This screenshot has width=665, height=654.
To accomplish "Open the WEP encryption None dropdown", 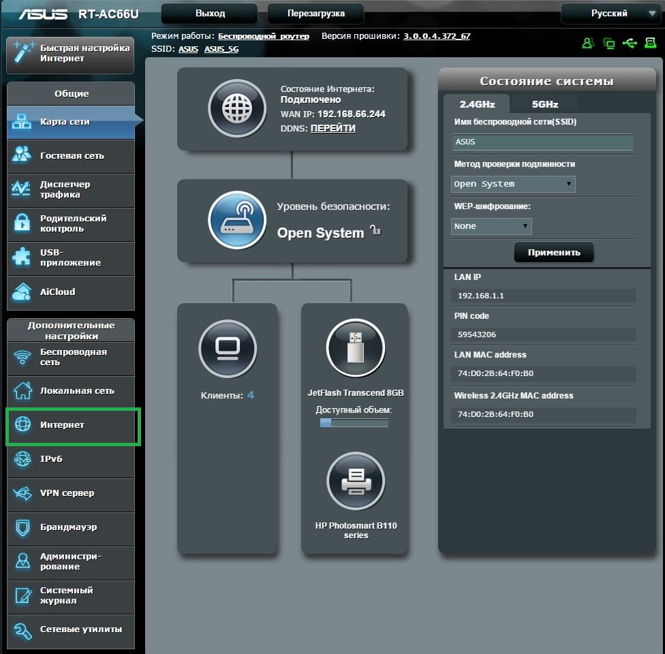I will [x=491, y=226].
